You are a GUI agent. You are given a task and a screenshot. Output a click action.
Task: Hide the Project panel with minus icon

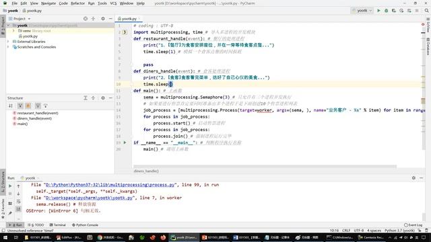(110, 19)
